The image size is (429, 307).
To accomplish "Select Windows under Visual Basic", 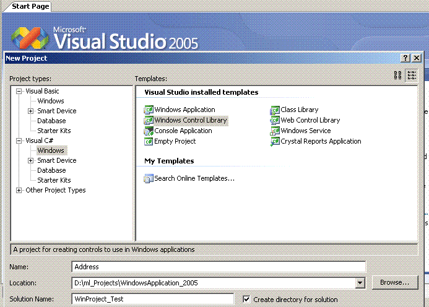I will coord(51,101).
